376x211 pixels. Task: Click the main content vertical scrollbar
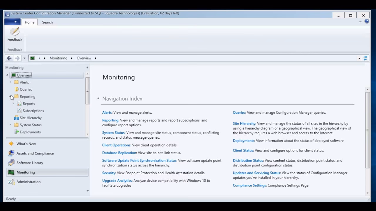pyautogui.click(x=367, y=130)
